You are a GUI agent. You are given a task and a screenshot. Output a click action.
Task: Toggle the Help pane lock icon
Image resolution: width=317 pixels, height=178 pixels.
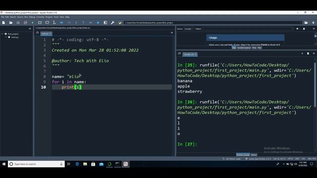[304, 29]
